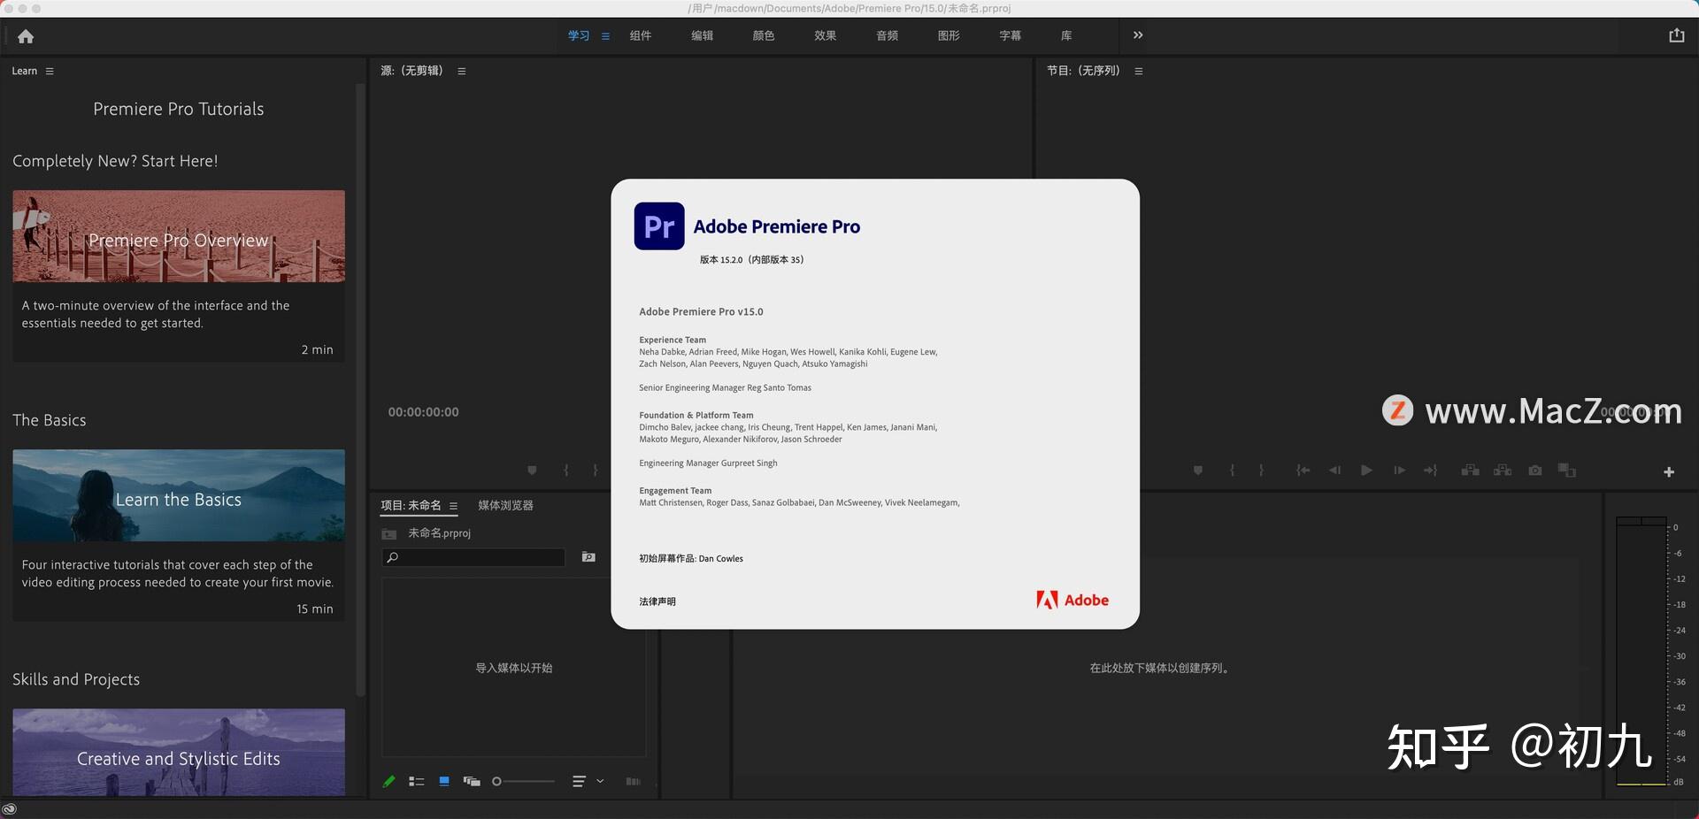
Task: Create search bin from query icon
Action: point(588,557)
